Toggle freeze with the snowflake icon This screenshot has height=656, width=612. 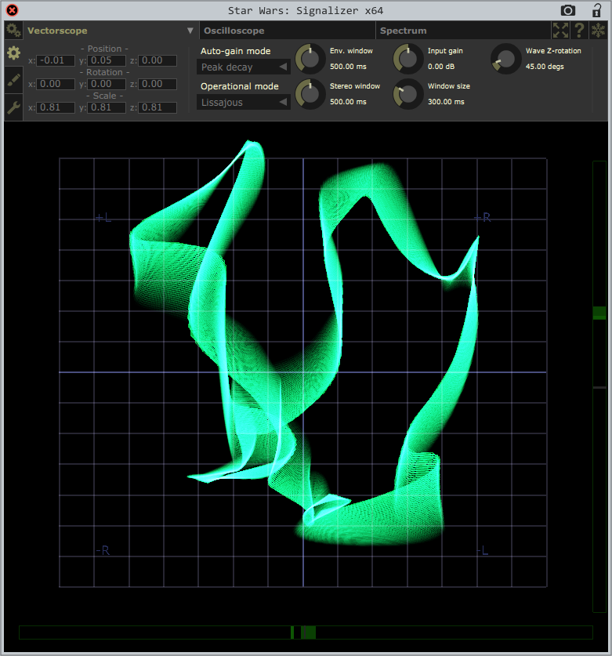(x=599, y=31)
